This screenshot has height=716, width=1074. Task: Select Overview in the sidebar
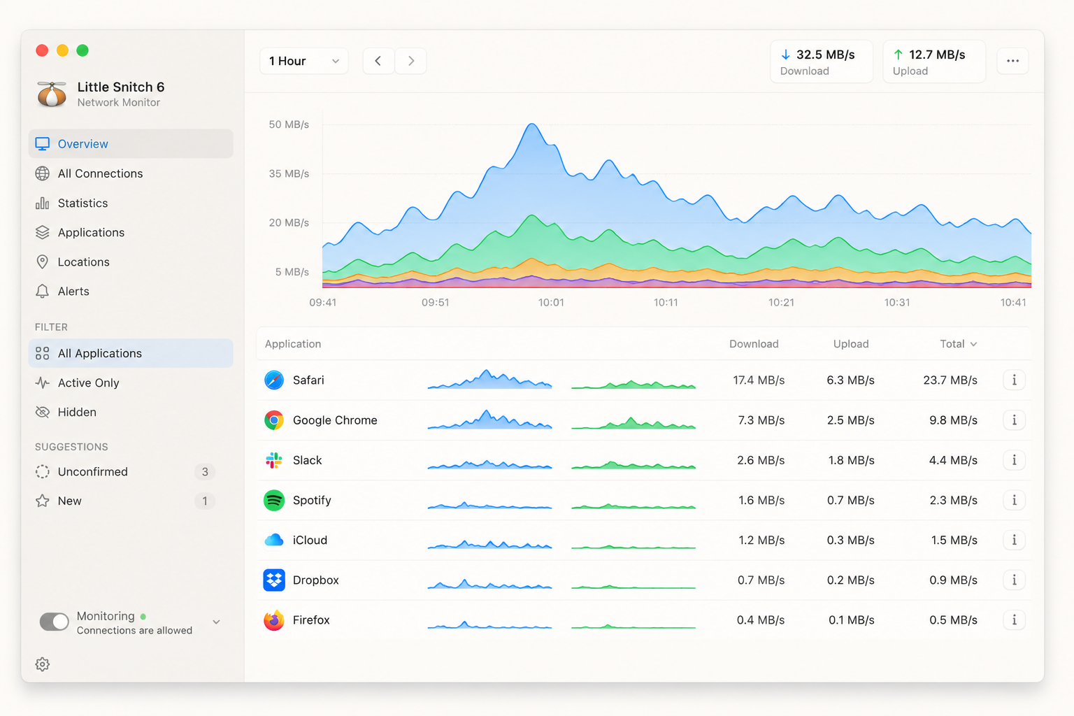click(x=131, y=144)
